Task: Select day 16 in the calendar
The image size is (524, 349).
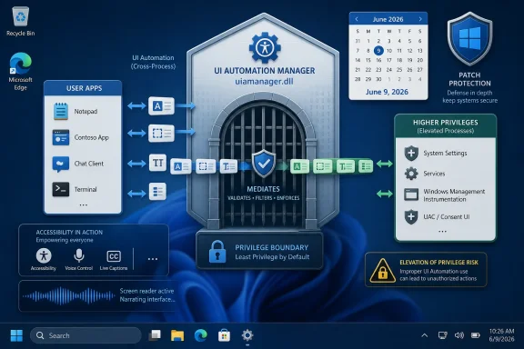Action: point(378,60)
